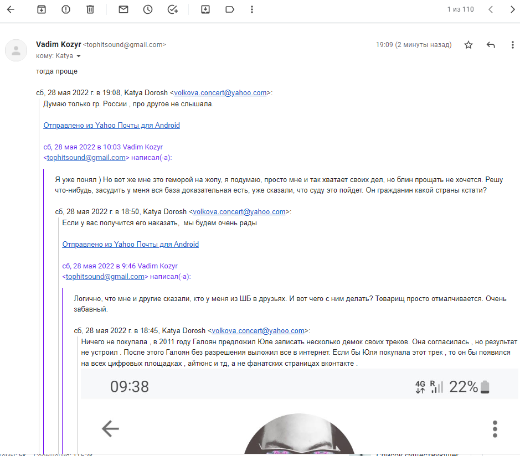Star the message from Vadim Kozyr

[x=468, y=45]
